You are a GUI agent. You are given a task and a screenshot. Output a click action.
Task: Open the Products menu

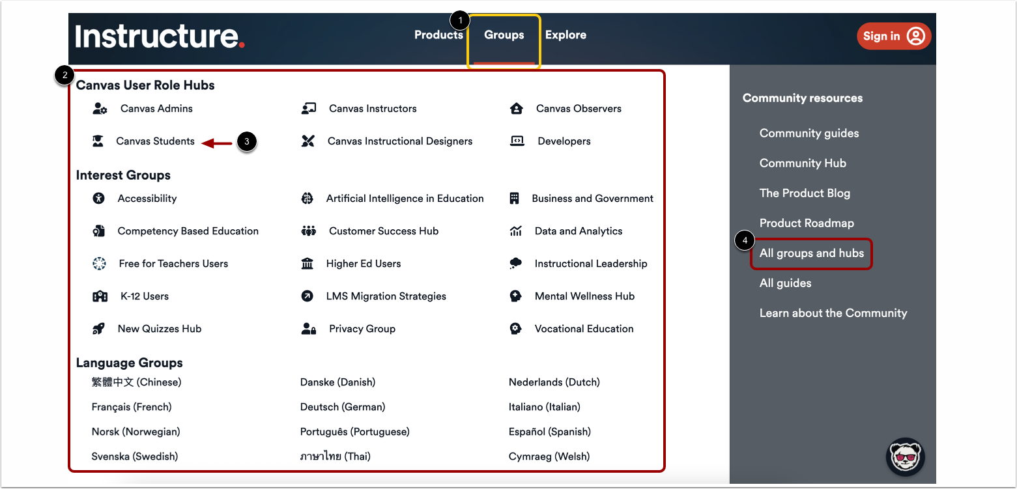438,35
